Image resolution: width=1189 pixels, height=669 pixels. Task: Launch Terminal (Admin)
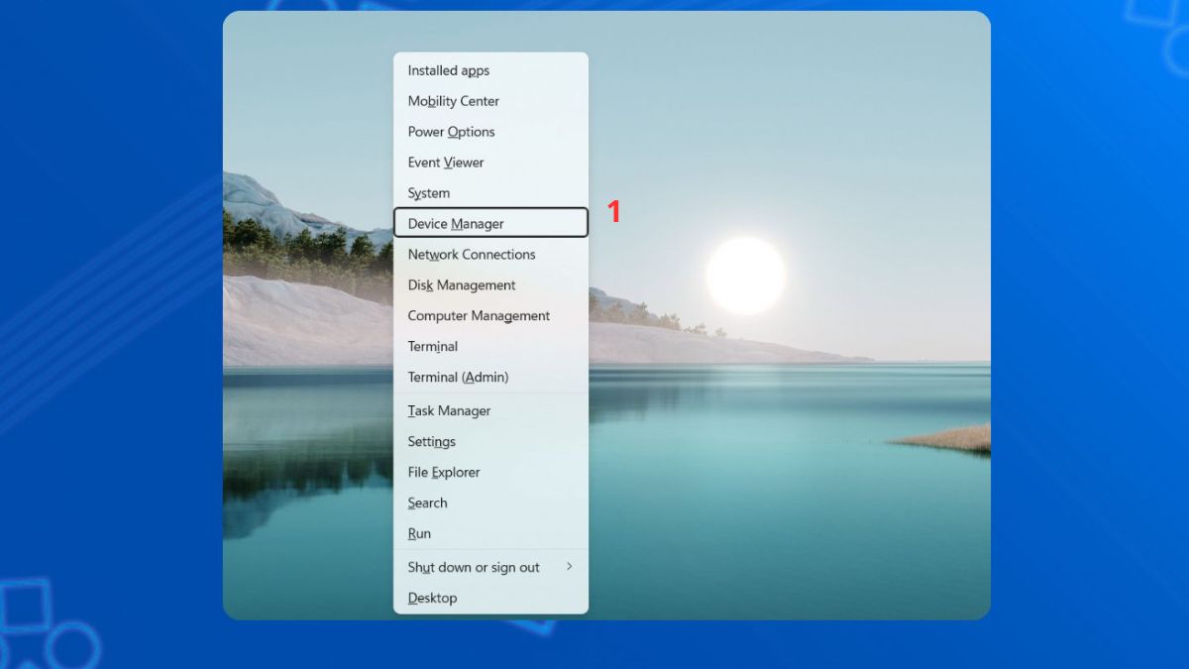tap(458, 378)
